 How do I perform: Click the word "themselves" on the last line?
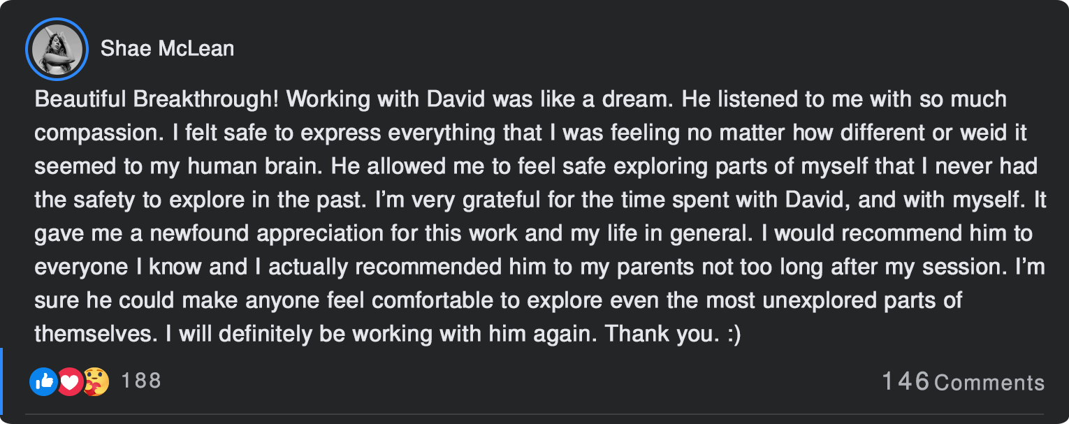click(x=96, y=334)
